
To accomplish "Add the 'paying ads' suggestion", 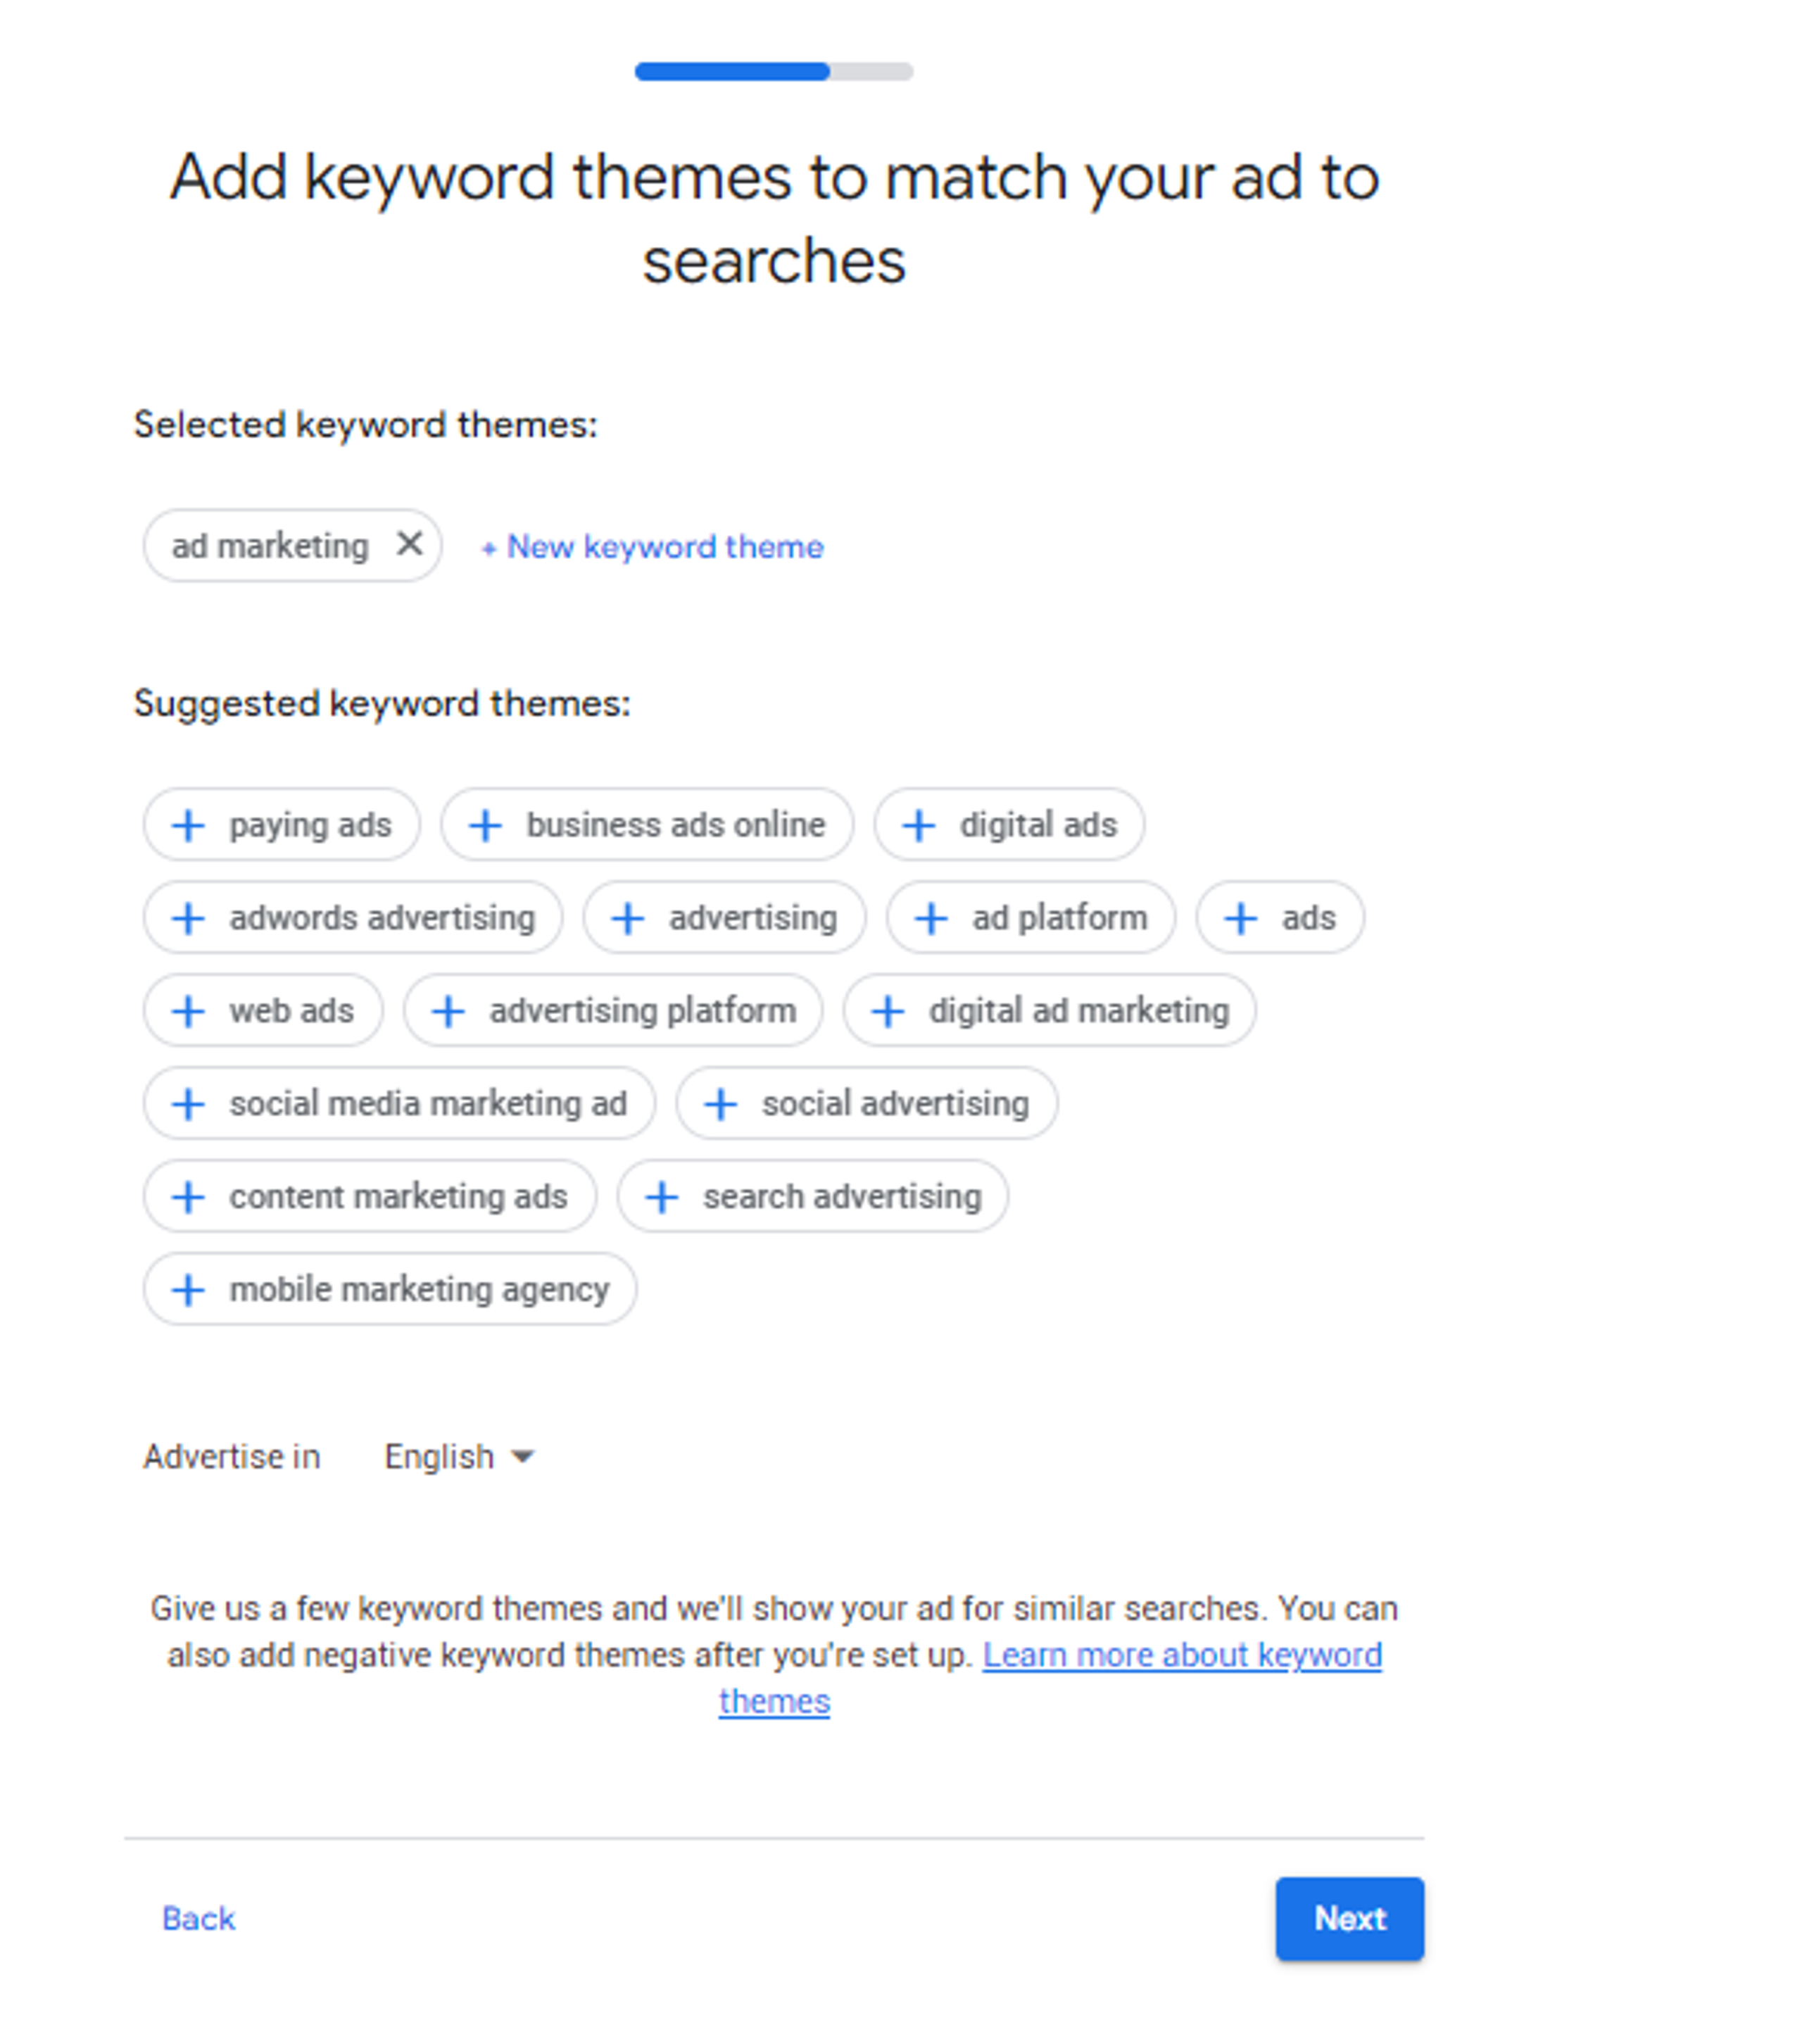I will [x=281, y=825].
